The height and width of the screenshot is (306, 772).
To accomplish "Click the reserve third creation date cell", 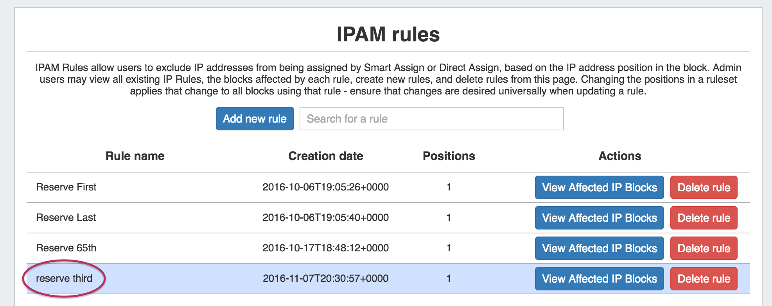I will 325,279.
